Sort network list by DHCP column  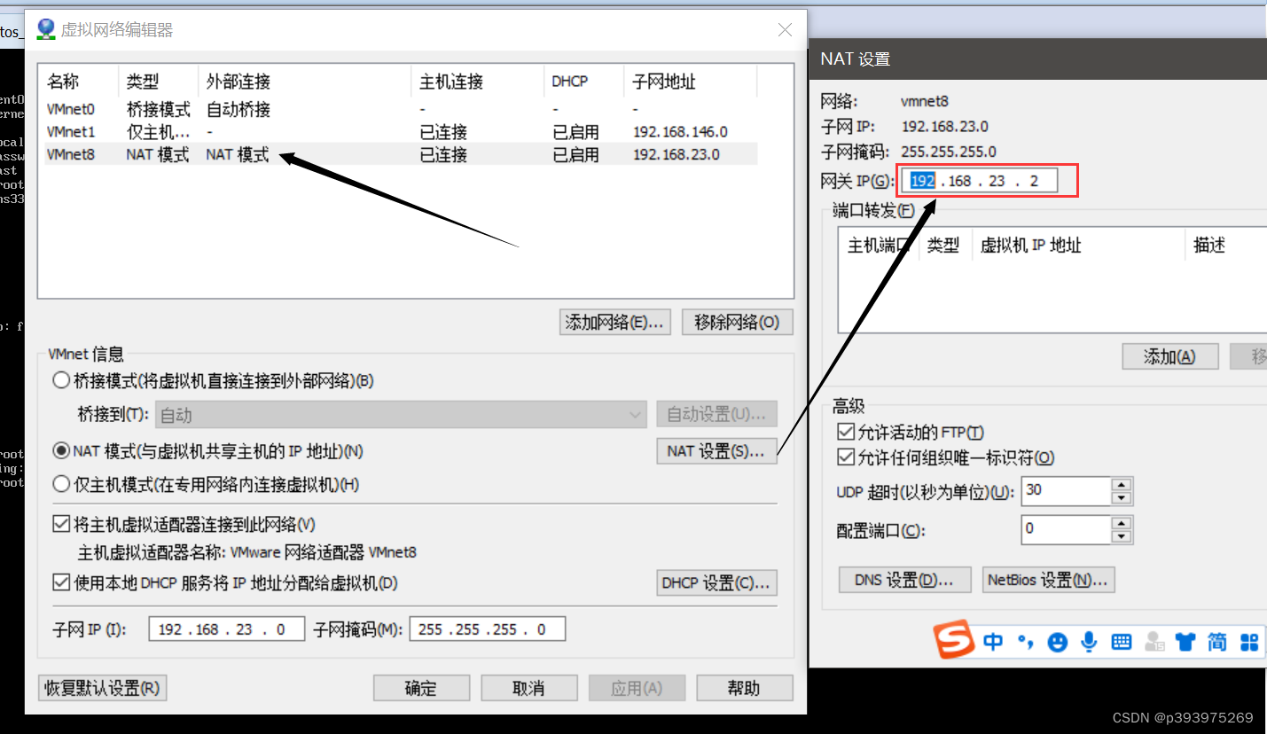pos(583,82)
